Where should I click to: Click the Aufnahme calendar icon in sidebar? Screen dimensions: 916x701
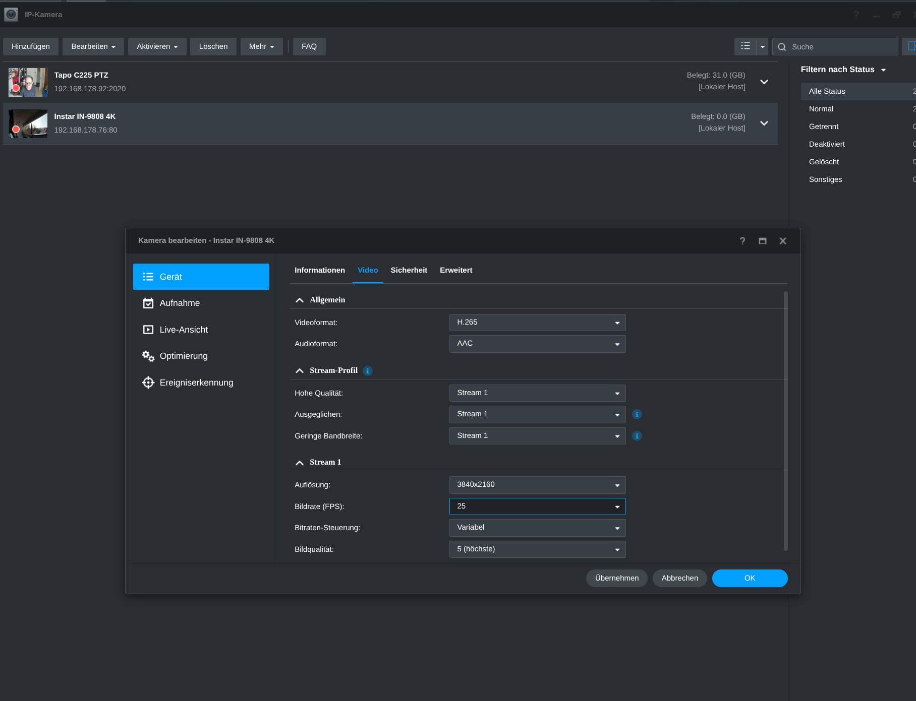[x=148, y=303]
